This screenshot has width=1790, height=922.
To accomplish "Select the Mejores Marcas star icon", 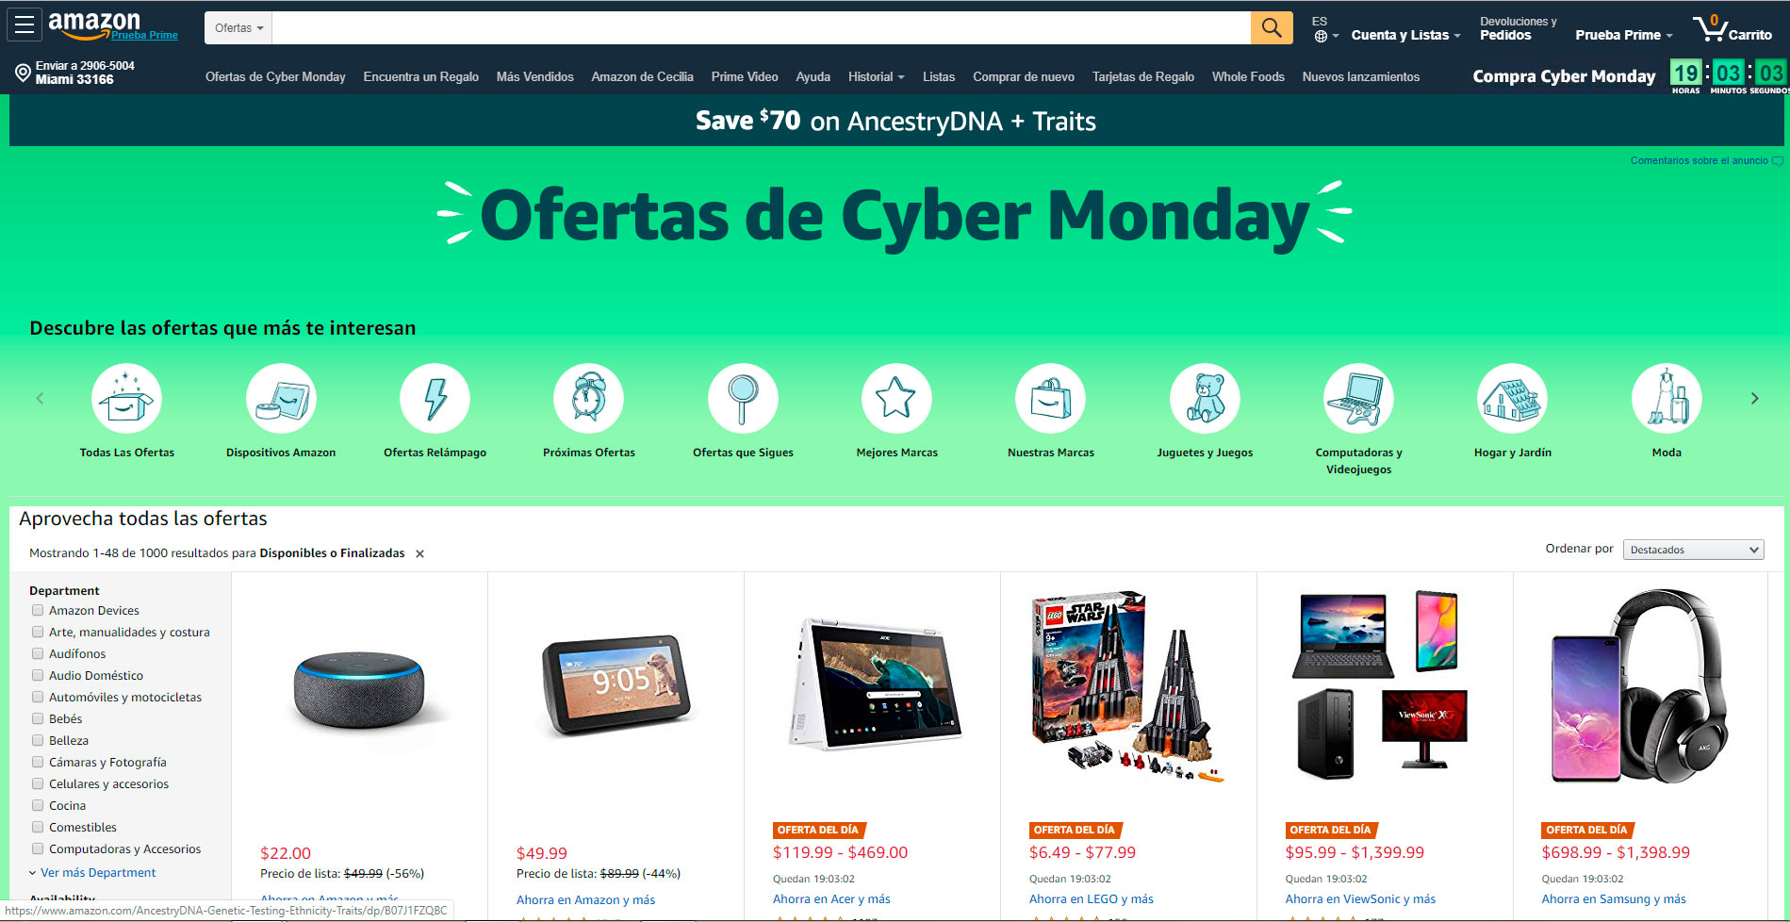I will (x=896, y=399).
